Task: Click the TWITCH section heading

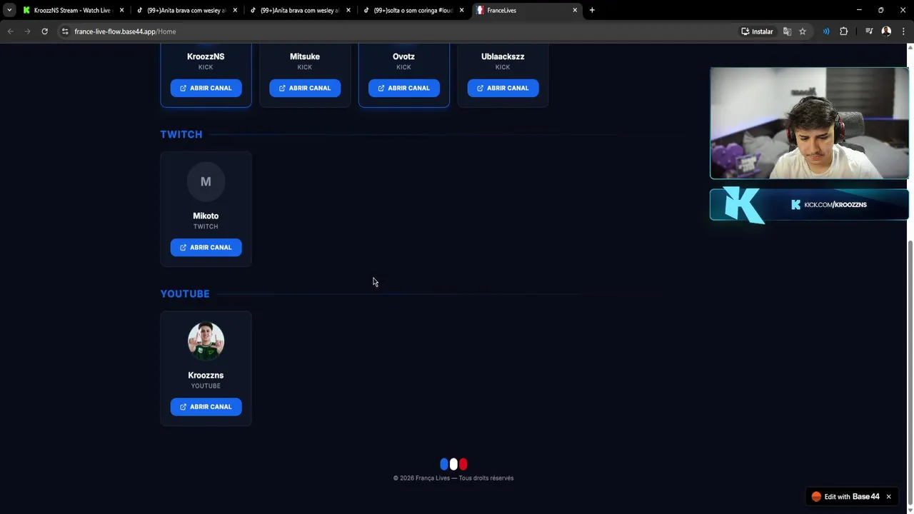Action: click(x=181, y=134)
